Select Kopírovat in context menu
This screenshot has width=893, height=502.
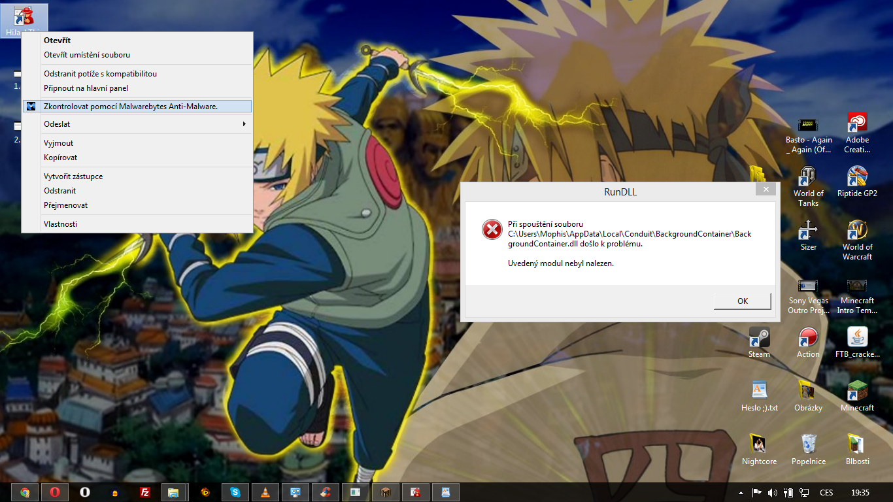137,158
